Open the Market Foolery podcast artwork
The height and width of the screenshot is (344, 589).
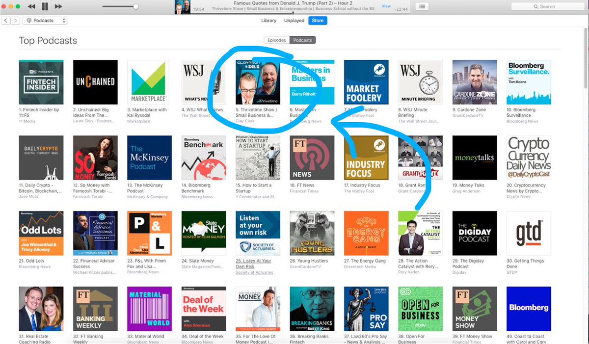pyautogui.click(x=366, y=82)
